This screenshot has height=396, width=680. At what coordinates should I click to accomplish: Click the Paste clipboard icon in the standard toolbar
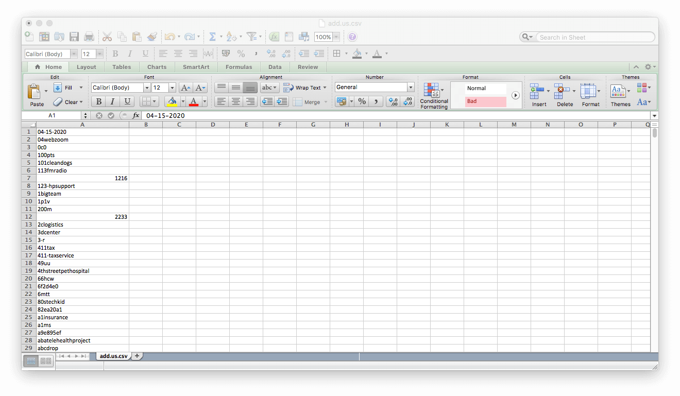click(137, 37)
